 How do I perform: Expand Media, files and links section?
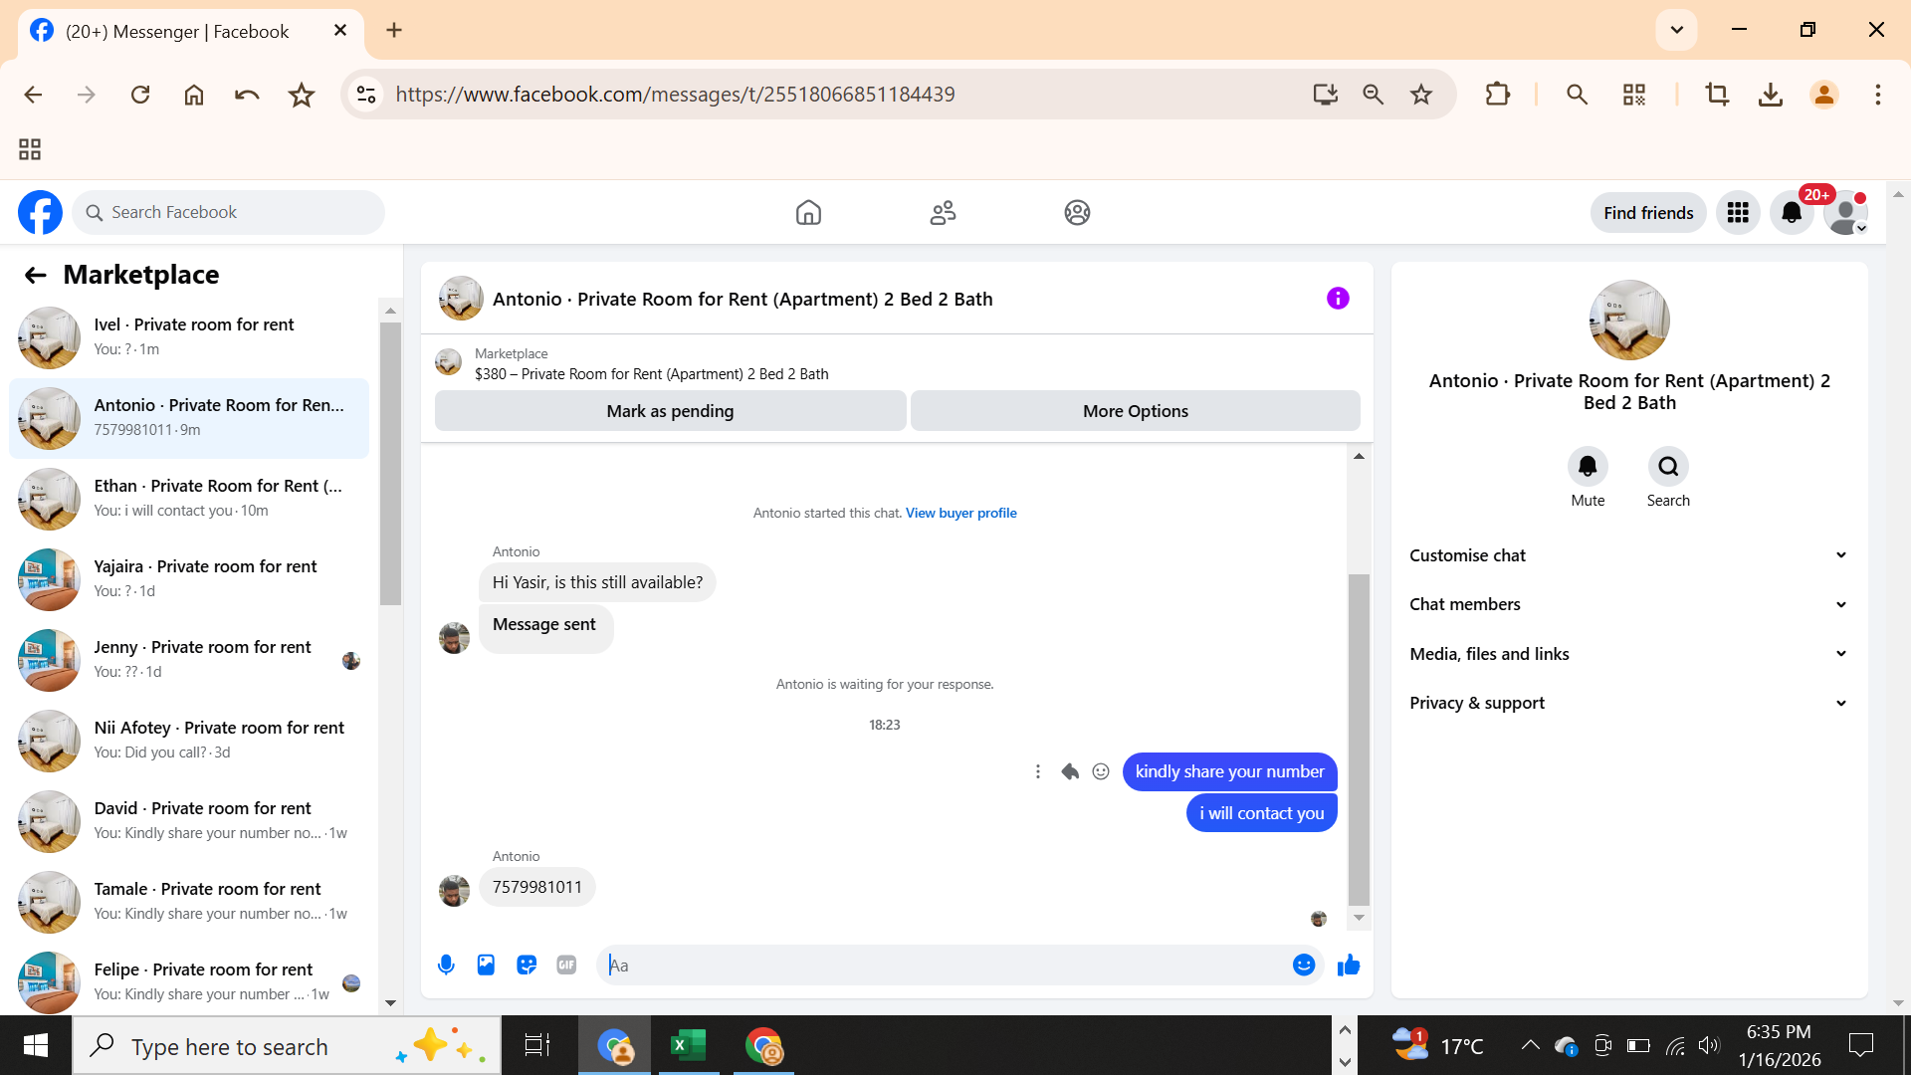1628,654
